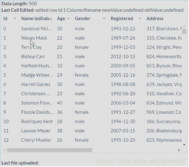
Task: Open the Age column menu chevron
Action: point(68,19)
